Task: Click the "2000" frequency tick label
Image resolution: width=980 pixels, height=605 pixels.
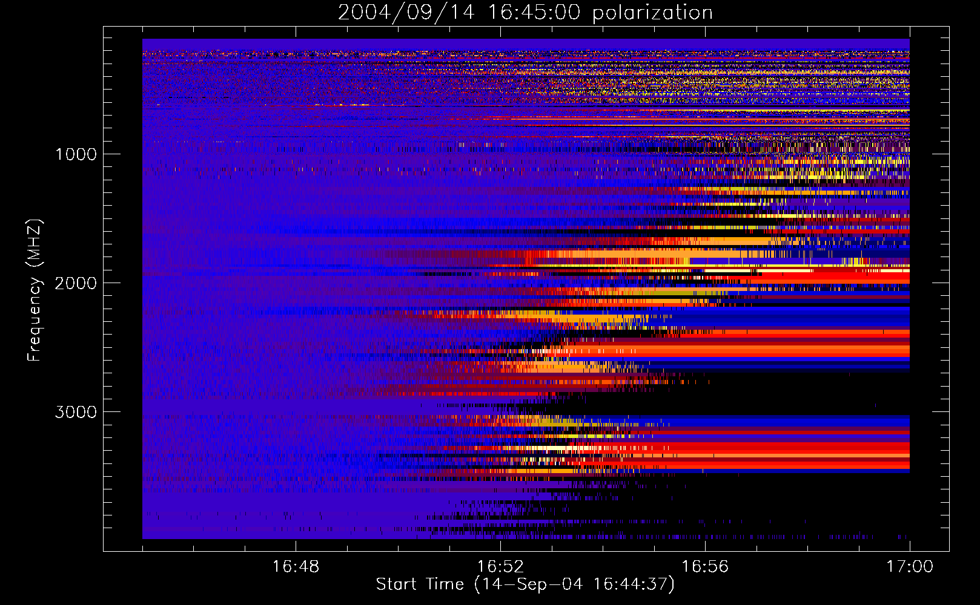Action: click(76, 283)
